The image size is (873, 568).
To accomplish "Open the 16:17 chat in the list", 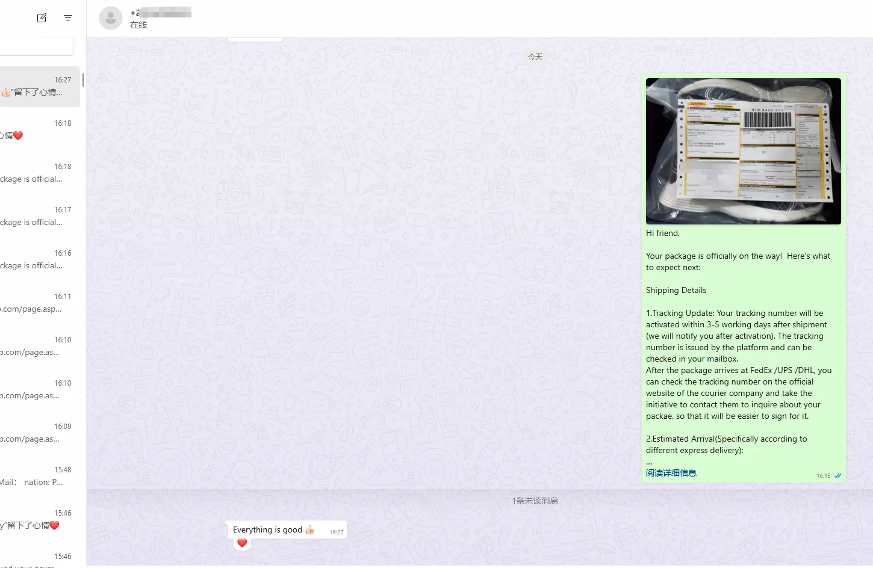I will pyautogui.click(x=40, y=217).
